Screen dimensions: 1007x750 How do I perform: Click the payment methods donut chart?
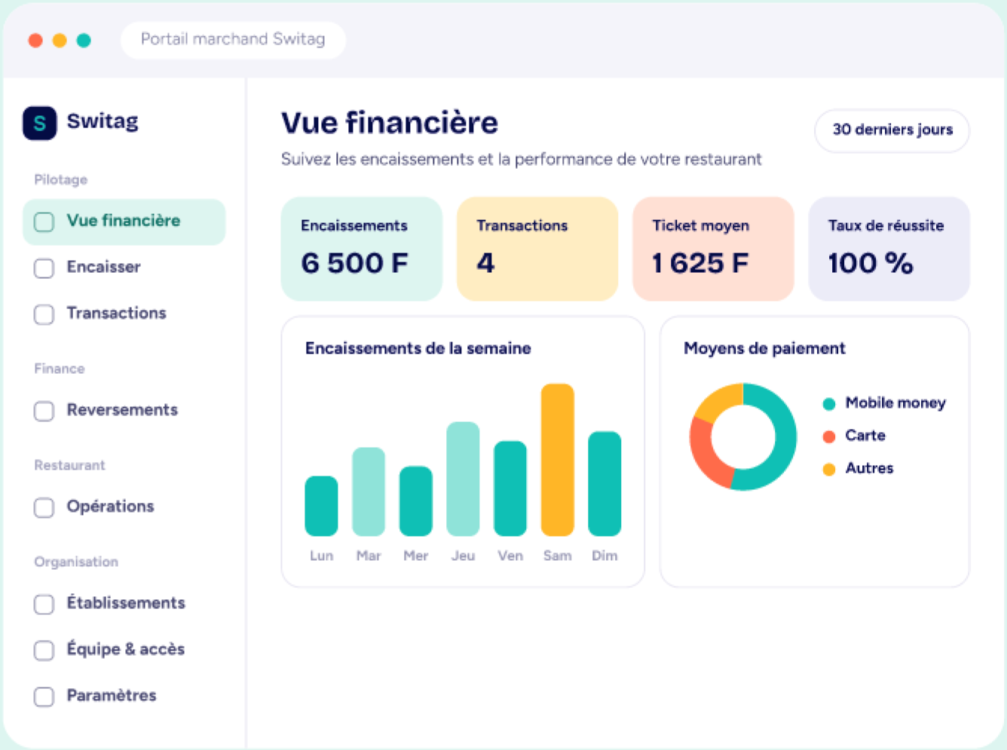(743, 437)
